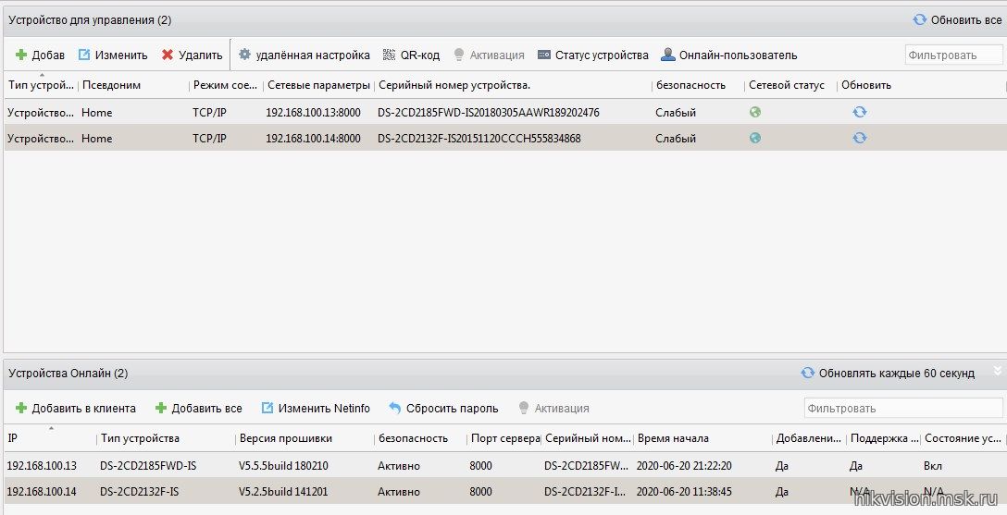Collapse the online devices panel chevron
1007x515 pixels.
[998, 371]
